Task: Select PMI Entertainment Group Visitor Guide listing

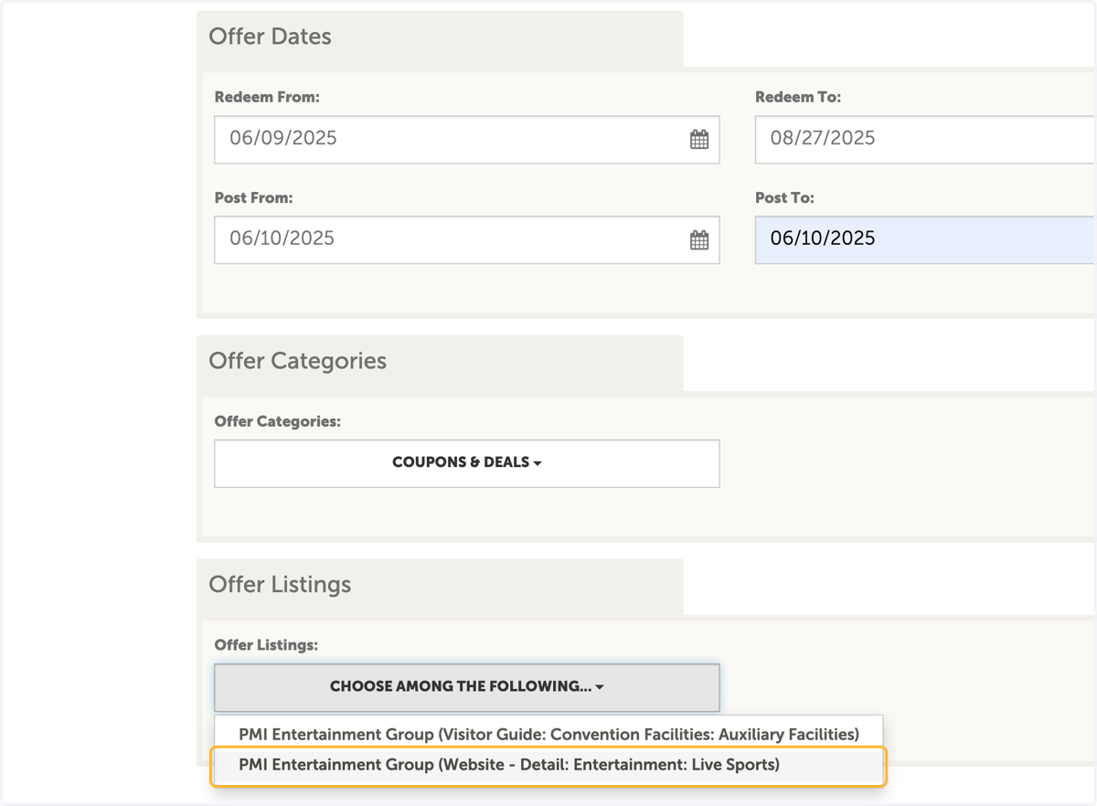Action: (548, 734)
